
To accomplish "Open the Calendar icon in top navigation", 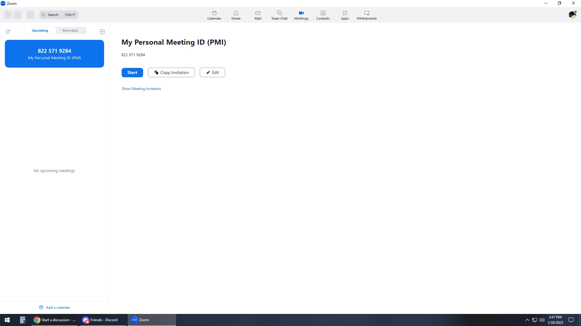I will [x=214, y=15].
